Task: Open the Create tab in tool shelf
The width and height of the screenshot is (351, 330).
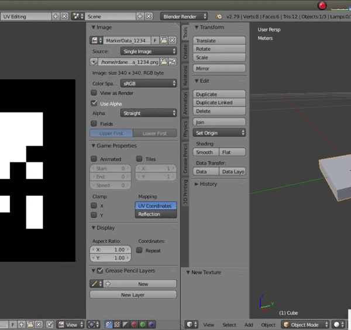Action: point(185,52)
